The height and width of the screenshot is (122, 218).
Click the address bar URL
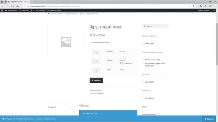coord(53,6)
